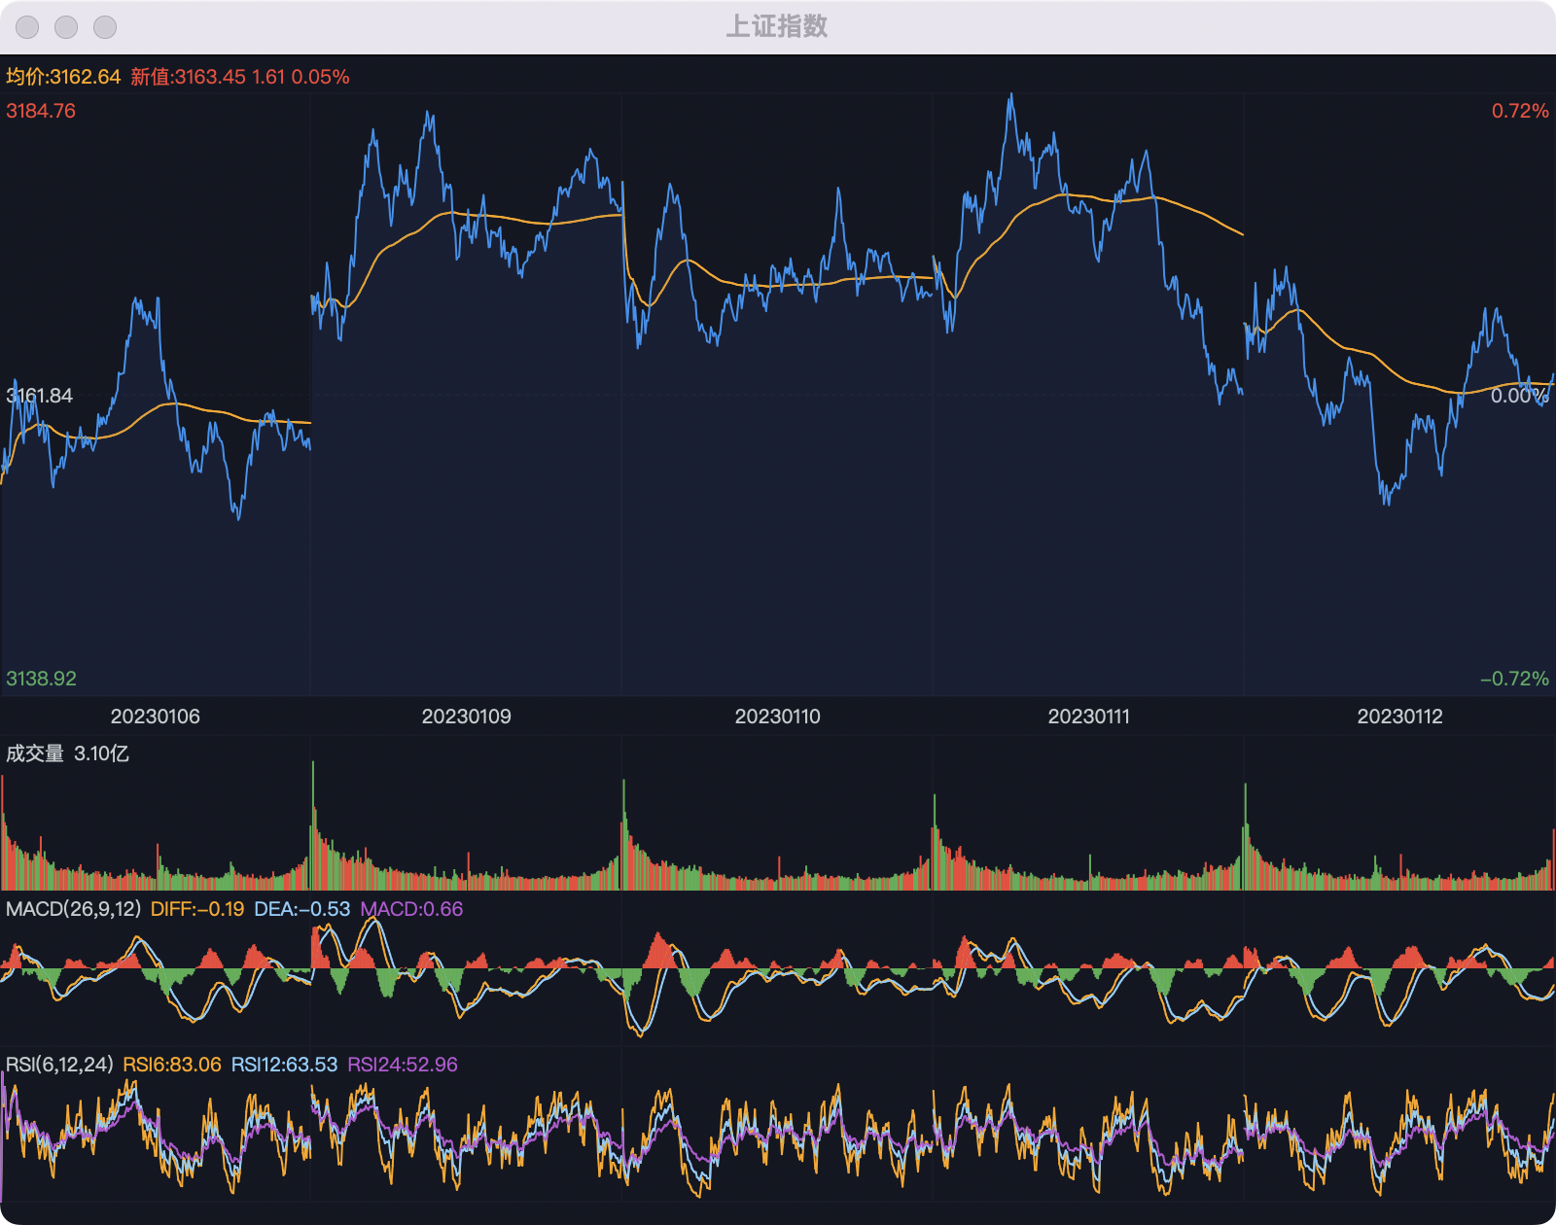Close the 上证指数 window
Screen dimensions: 1556x1225
point(27,27)
